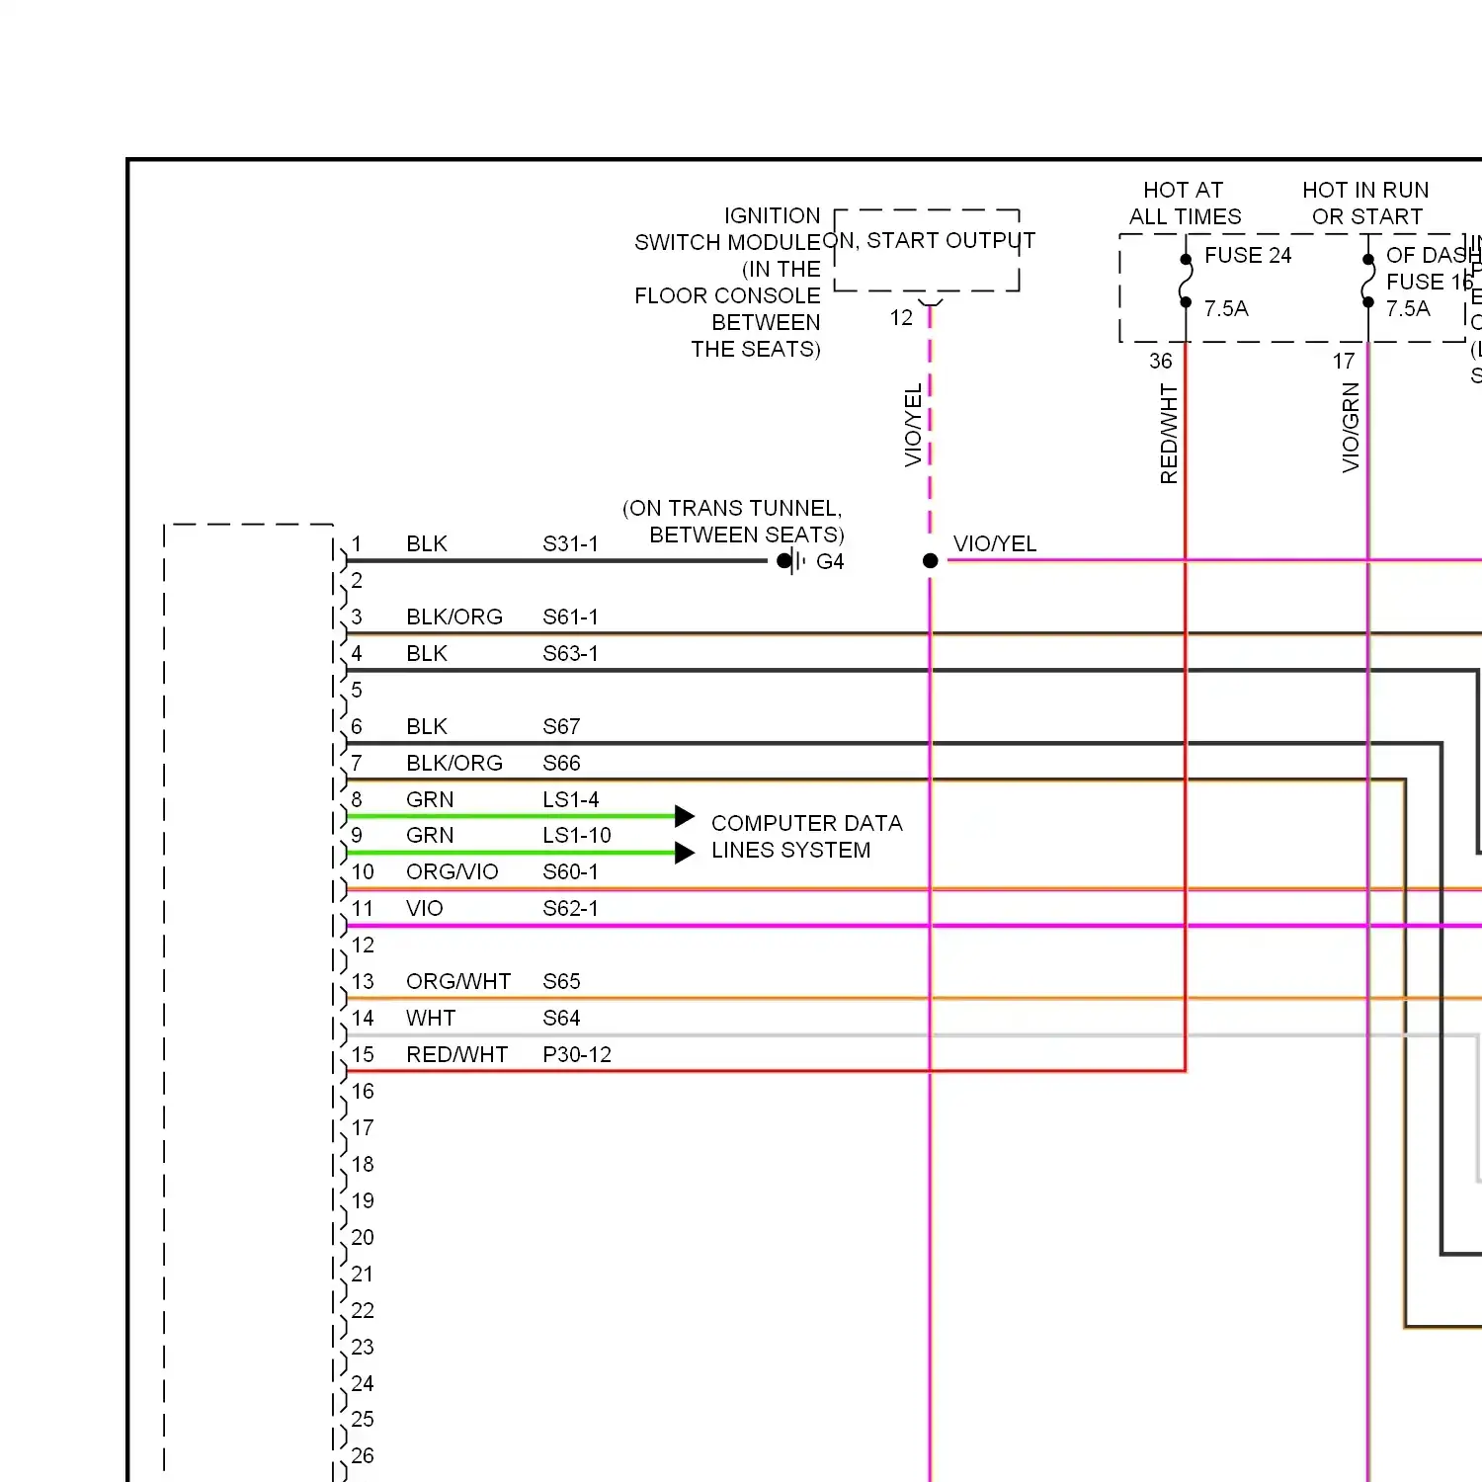
Task: Click the 7.5A rating under FUSE 24
Action: coord(1226,308)
